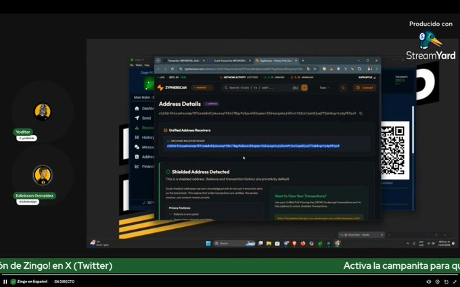Click the Zingo receive QR code
460x287 pixels.
coord(394,150)
